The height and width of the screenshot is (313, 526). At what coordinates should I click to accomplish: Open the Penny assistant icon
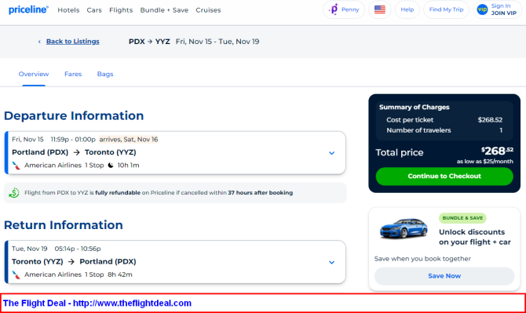pos(334,9)
